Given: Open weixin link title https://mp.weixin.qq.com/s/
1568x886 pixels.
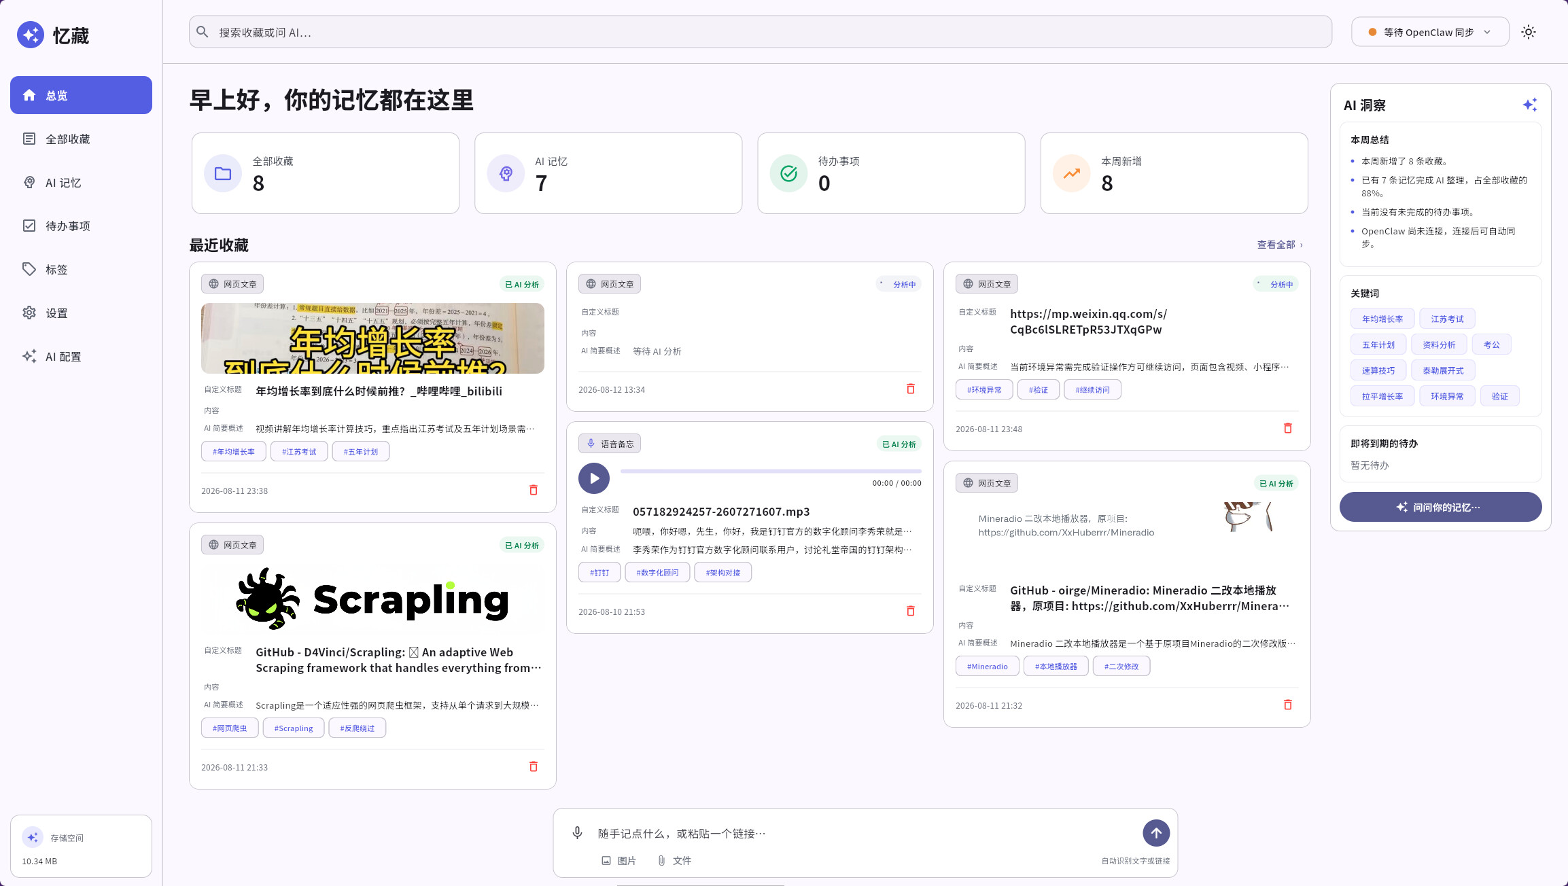Looking at the screenshot, I should (x=1087, y=322).
